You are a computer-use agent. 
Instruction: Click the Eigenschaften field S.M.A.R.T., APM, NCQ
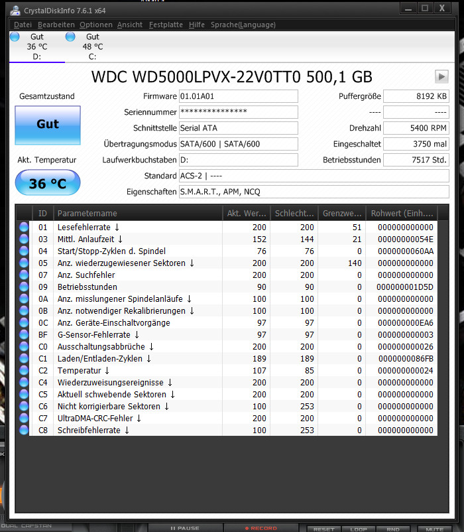pos(314,192)
